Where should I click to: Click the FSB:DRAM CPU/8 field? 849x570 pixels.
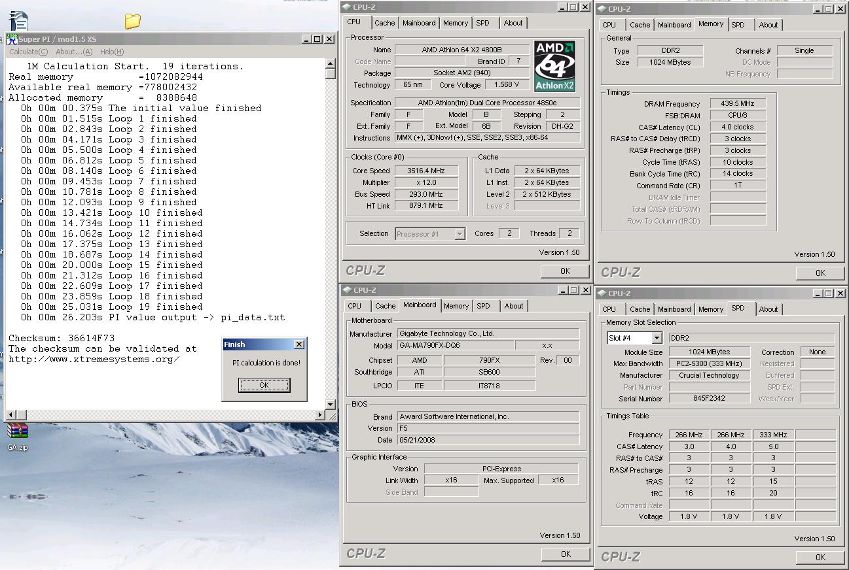pyautogui.click(x=737, y=116)
